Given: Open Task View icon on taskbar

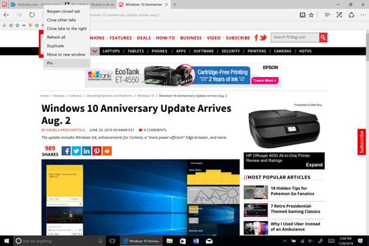Looking at the screenshot, I should tap(112, 241).
